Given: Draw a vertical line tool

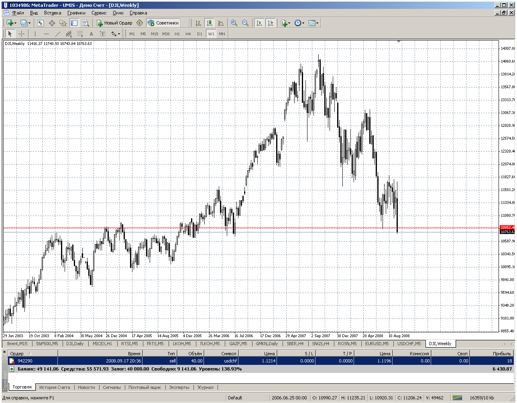Looking at the screenshot, I should pos(35,34).
